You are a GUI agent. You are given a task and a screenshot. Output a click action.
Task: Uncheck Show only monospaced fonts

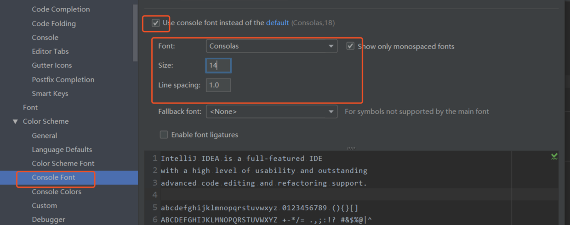pyautogui.click(x=350, y=46)
